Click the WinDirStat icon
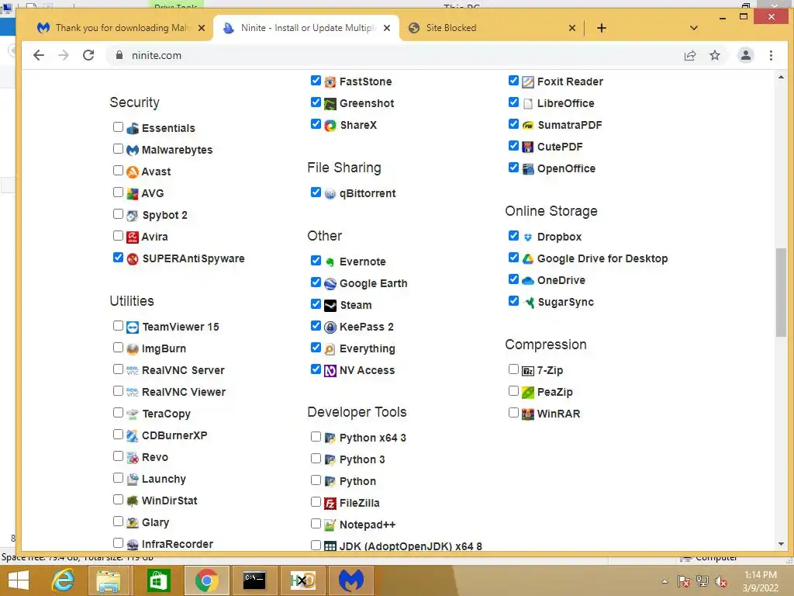The image size is (794, 596). pyautogui.click(x=132, y=501)
